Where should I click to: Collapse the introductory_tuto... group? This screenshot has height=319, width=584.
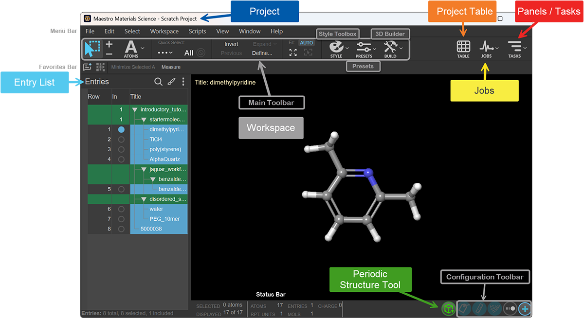(135, 110)
